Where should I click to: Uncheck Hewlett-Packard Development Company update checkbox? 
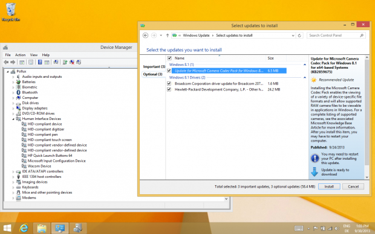[169, 89]
